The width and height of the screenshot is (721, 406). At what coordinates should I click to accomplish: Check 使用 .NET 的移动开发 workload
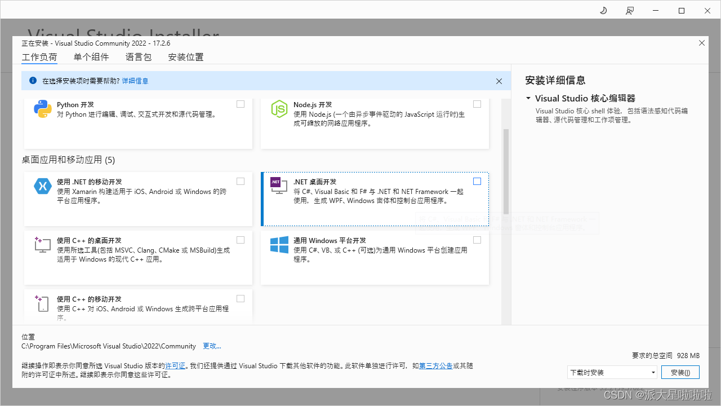tap(241, 182)
